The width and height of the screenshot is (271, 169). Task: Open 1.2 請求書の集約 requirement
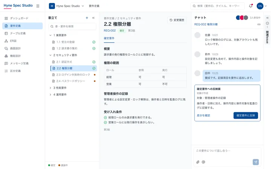point(67,48)
